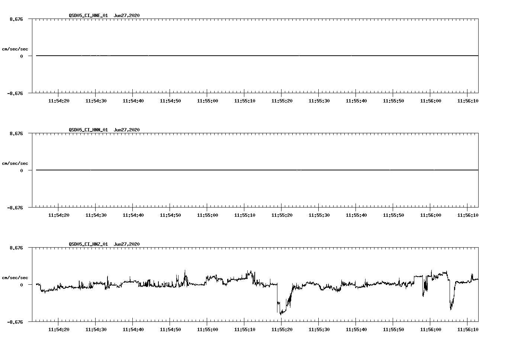
Task: Click the 11:55:30 time label under HNN plot
Action: tap(319, 215)
